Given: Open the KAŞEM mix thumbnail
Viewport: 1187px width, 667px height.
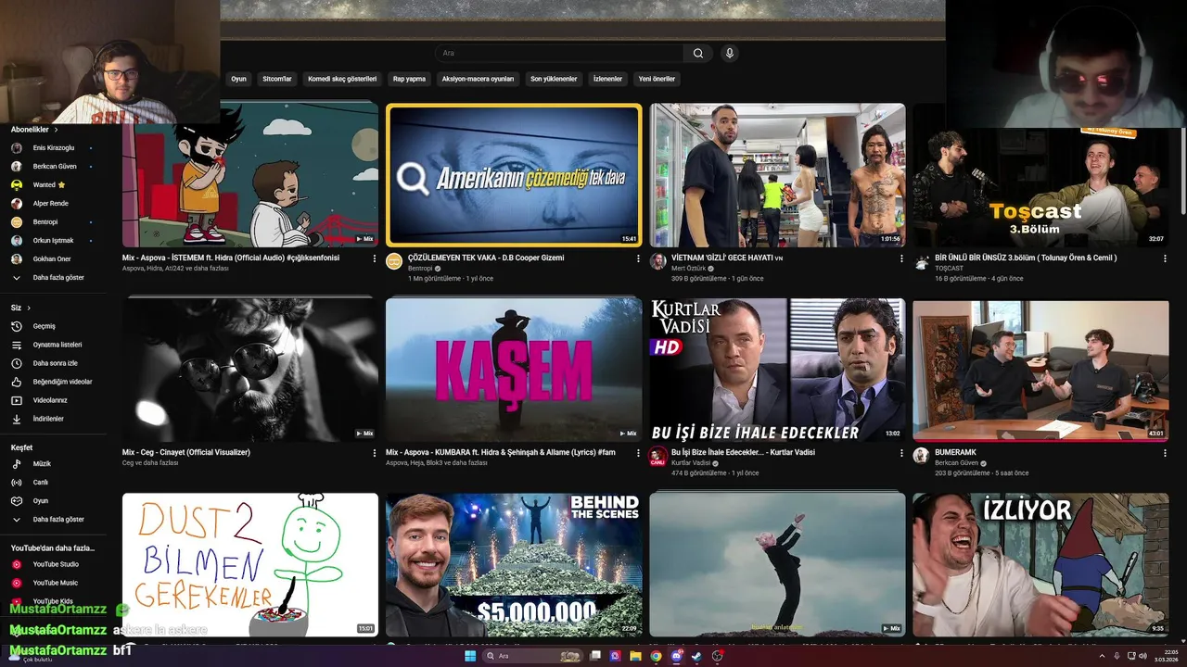Looking at the screenshot, I should [x=514, y=370].
